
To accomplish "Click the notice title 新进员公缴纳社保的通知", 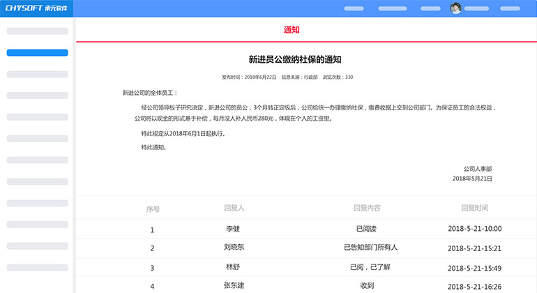I will [295, 59].
